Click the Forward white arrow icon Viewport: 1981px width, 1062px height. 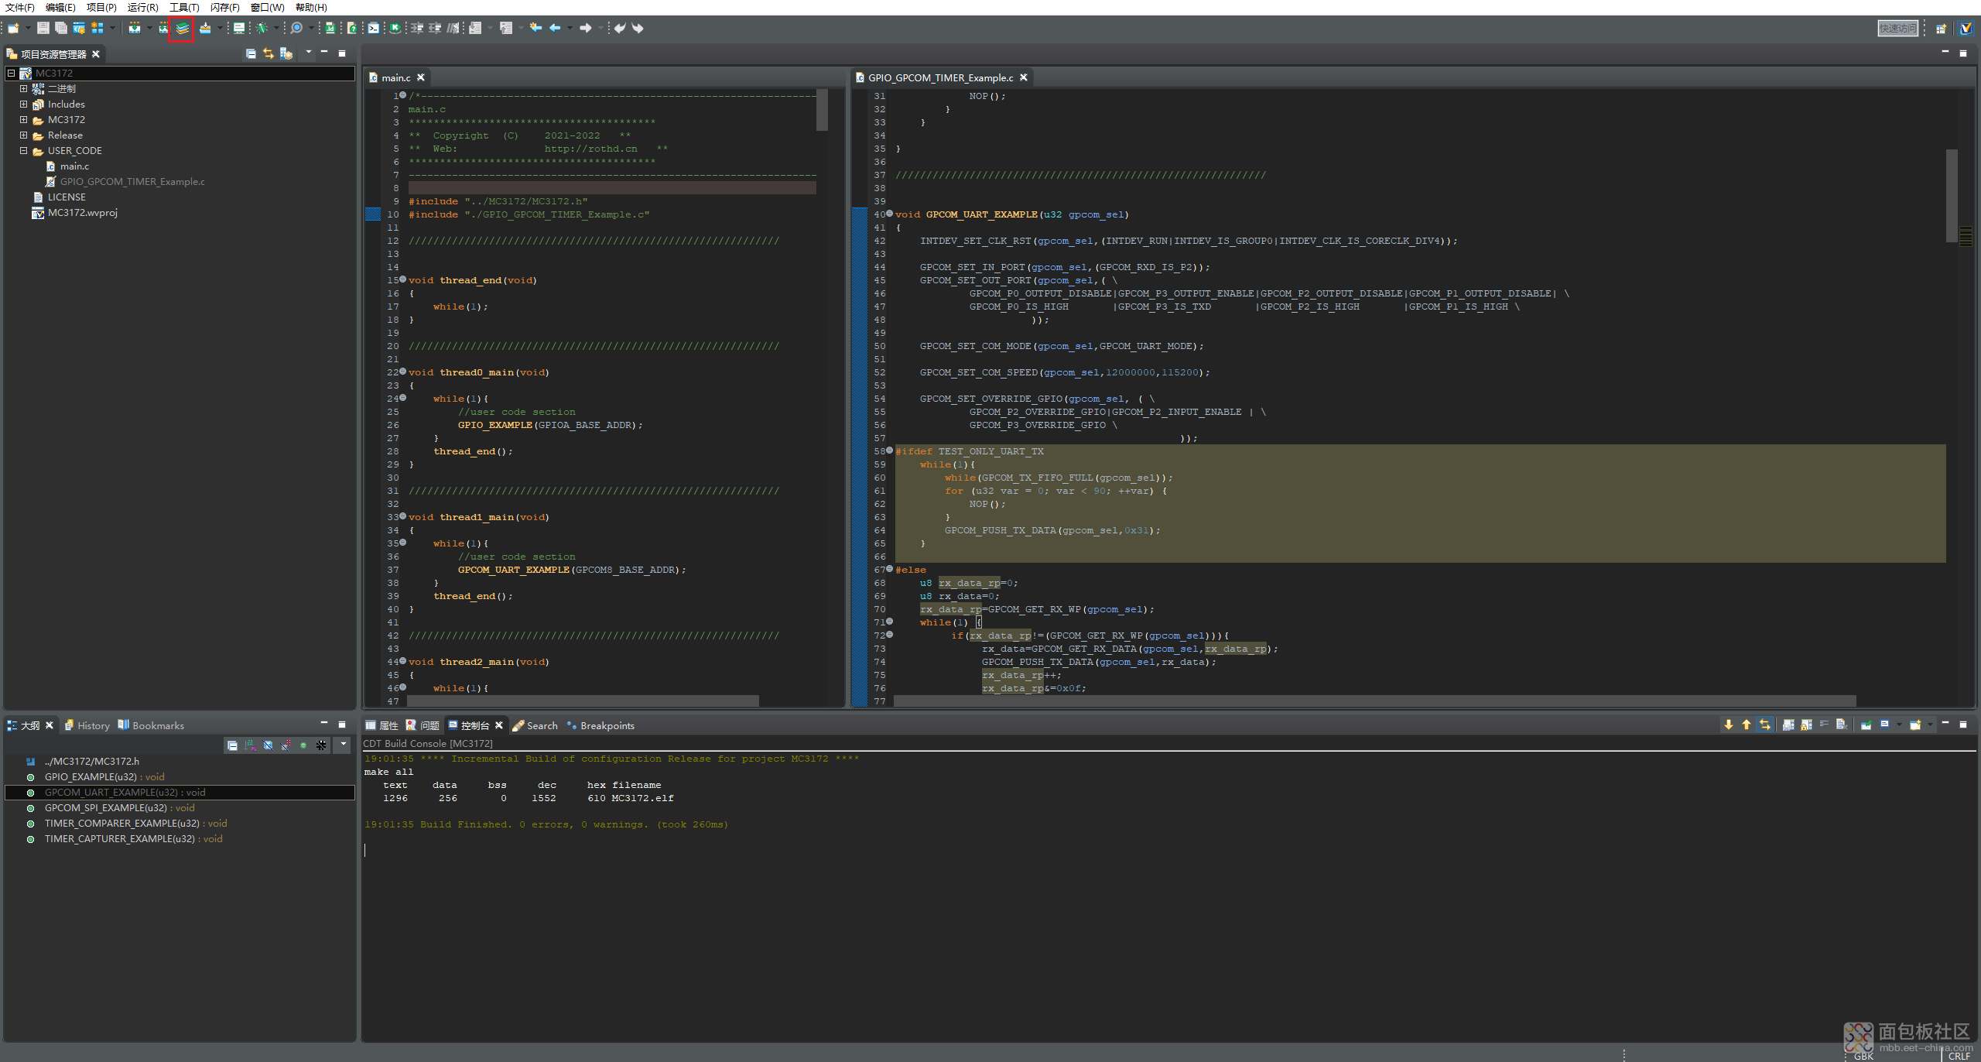(x=586, y=28)
